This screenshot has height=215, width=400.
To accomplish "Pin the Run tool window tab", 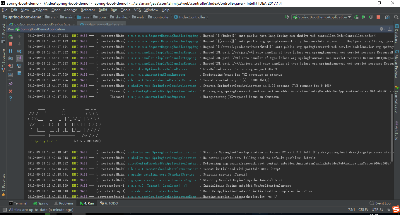I will [x=10, y=83].
